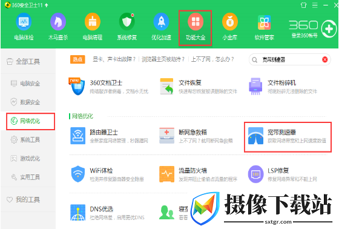Click hot link 上不了网，怎么办？
339x229 pixels.
tap(212, 59)
